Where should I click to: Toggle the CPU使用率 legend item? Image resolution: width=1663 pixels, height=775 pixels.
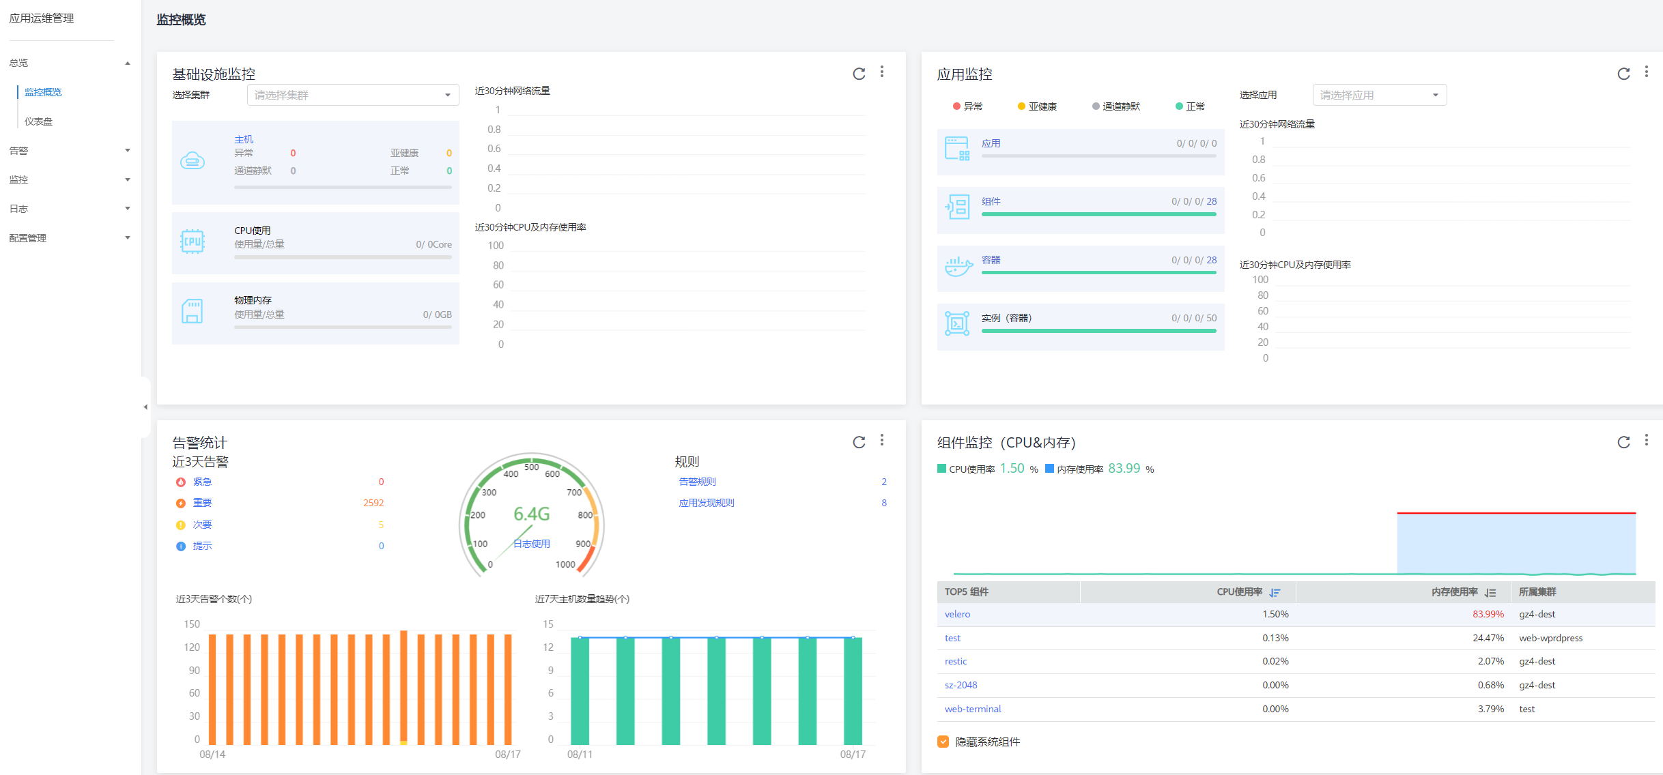tap(966, 469)
